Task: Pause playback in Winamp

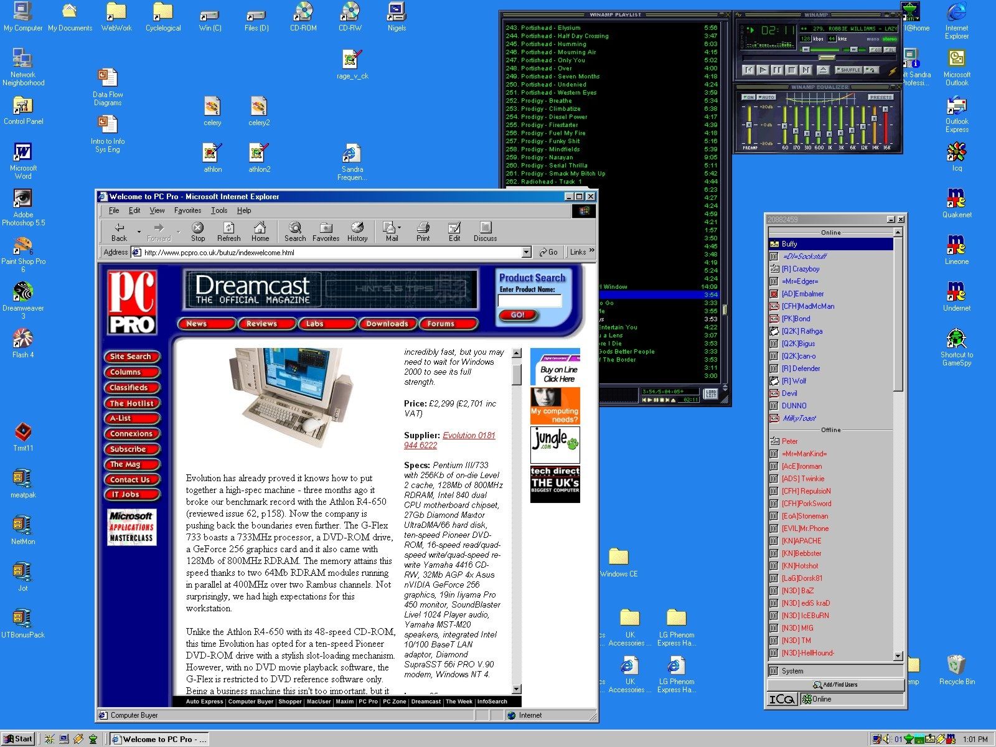Action: point(777,70)
